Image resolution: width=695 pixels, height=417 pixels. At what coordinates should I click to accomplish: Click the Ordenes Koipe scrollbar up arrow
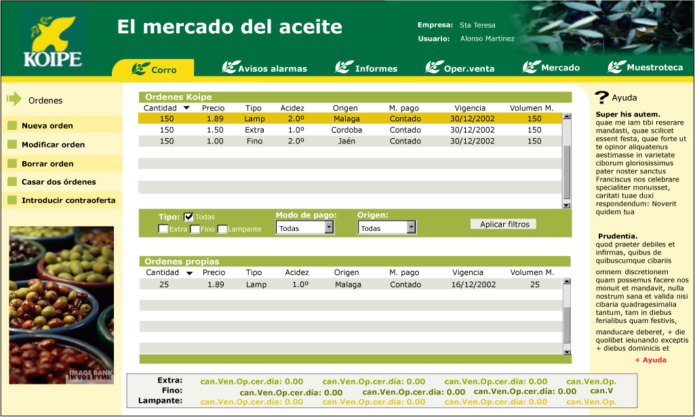click(566, 116)
